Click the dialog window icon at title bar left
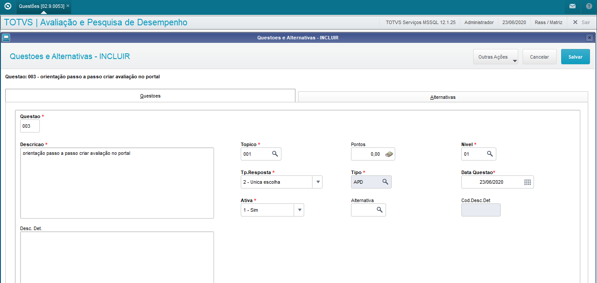Image resolution: width=597 pixels, height=283 pixels. [x=6, y=38]
